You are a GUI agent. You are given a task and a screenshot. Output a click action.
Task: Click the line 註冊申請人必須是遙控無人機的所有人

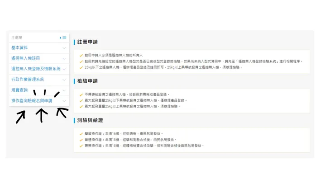pos(114,55)
